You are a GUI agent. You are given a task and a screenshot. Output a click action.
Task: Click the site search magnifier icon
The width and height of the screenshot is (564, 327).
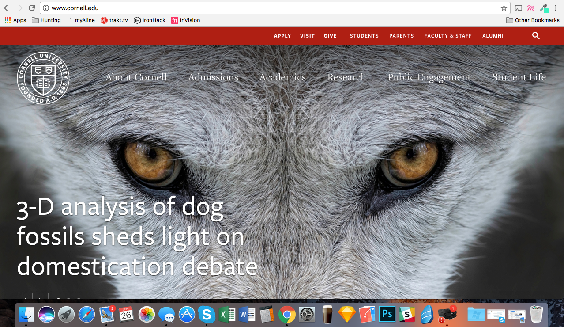(x=536, y=36)
